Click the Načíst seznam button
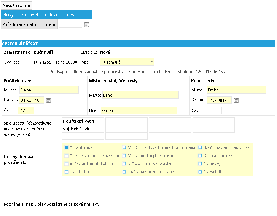The image size is (277, 216). [x=16, y=5]
